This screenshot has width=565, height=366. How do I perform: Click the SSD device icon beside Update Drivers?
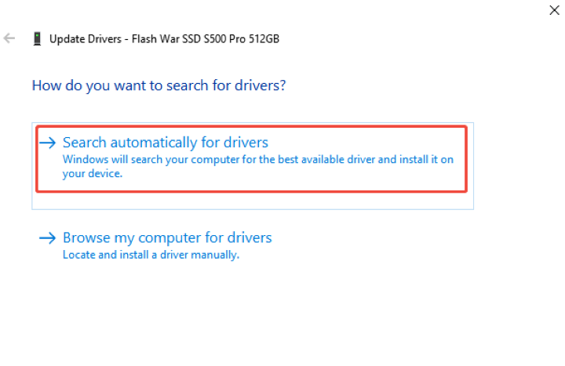[x=37, y=38]
